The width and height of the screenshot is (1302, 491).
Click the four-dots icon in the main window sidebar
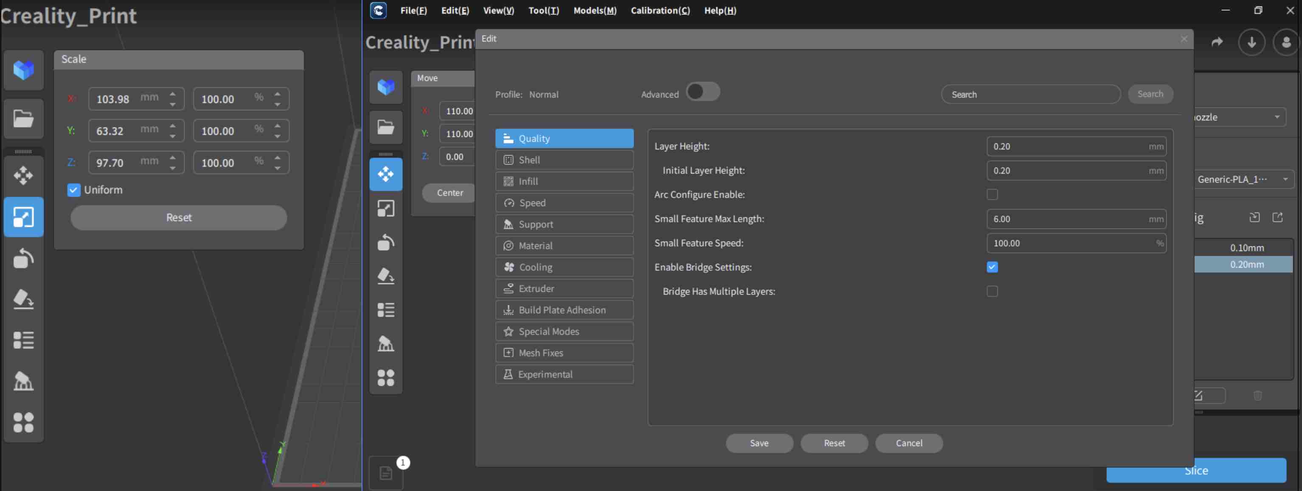(x=386, y=377)
